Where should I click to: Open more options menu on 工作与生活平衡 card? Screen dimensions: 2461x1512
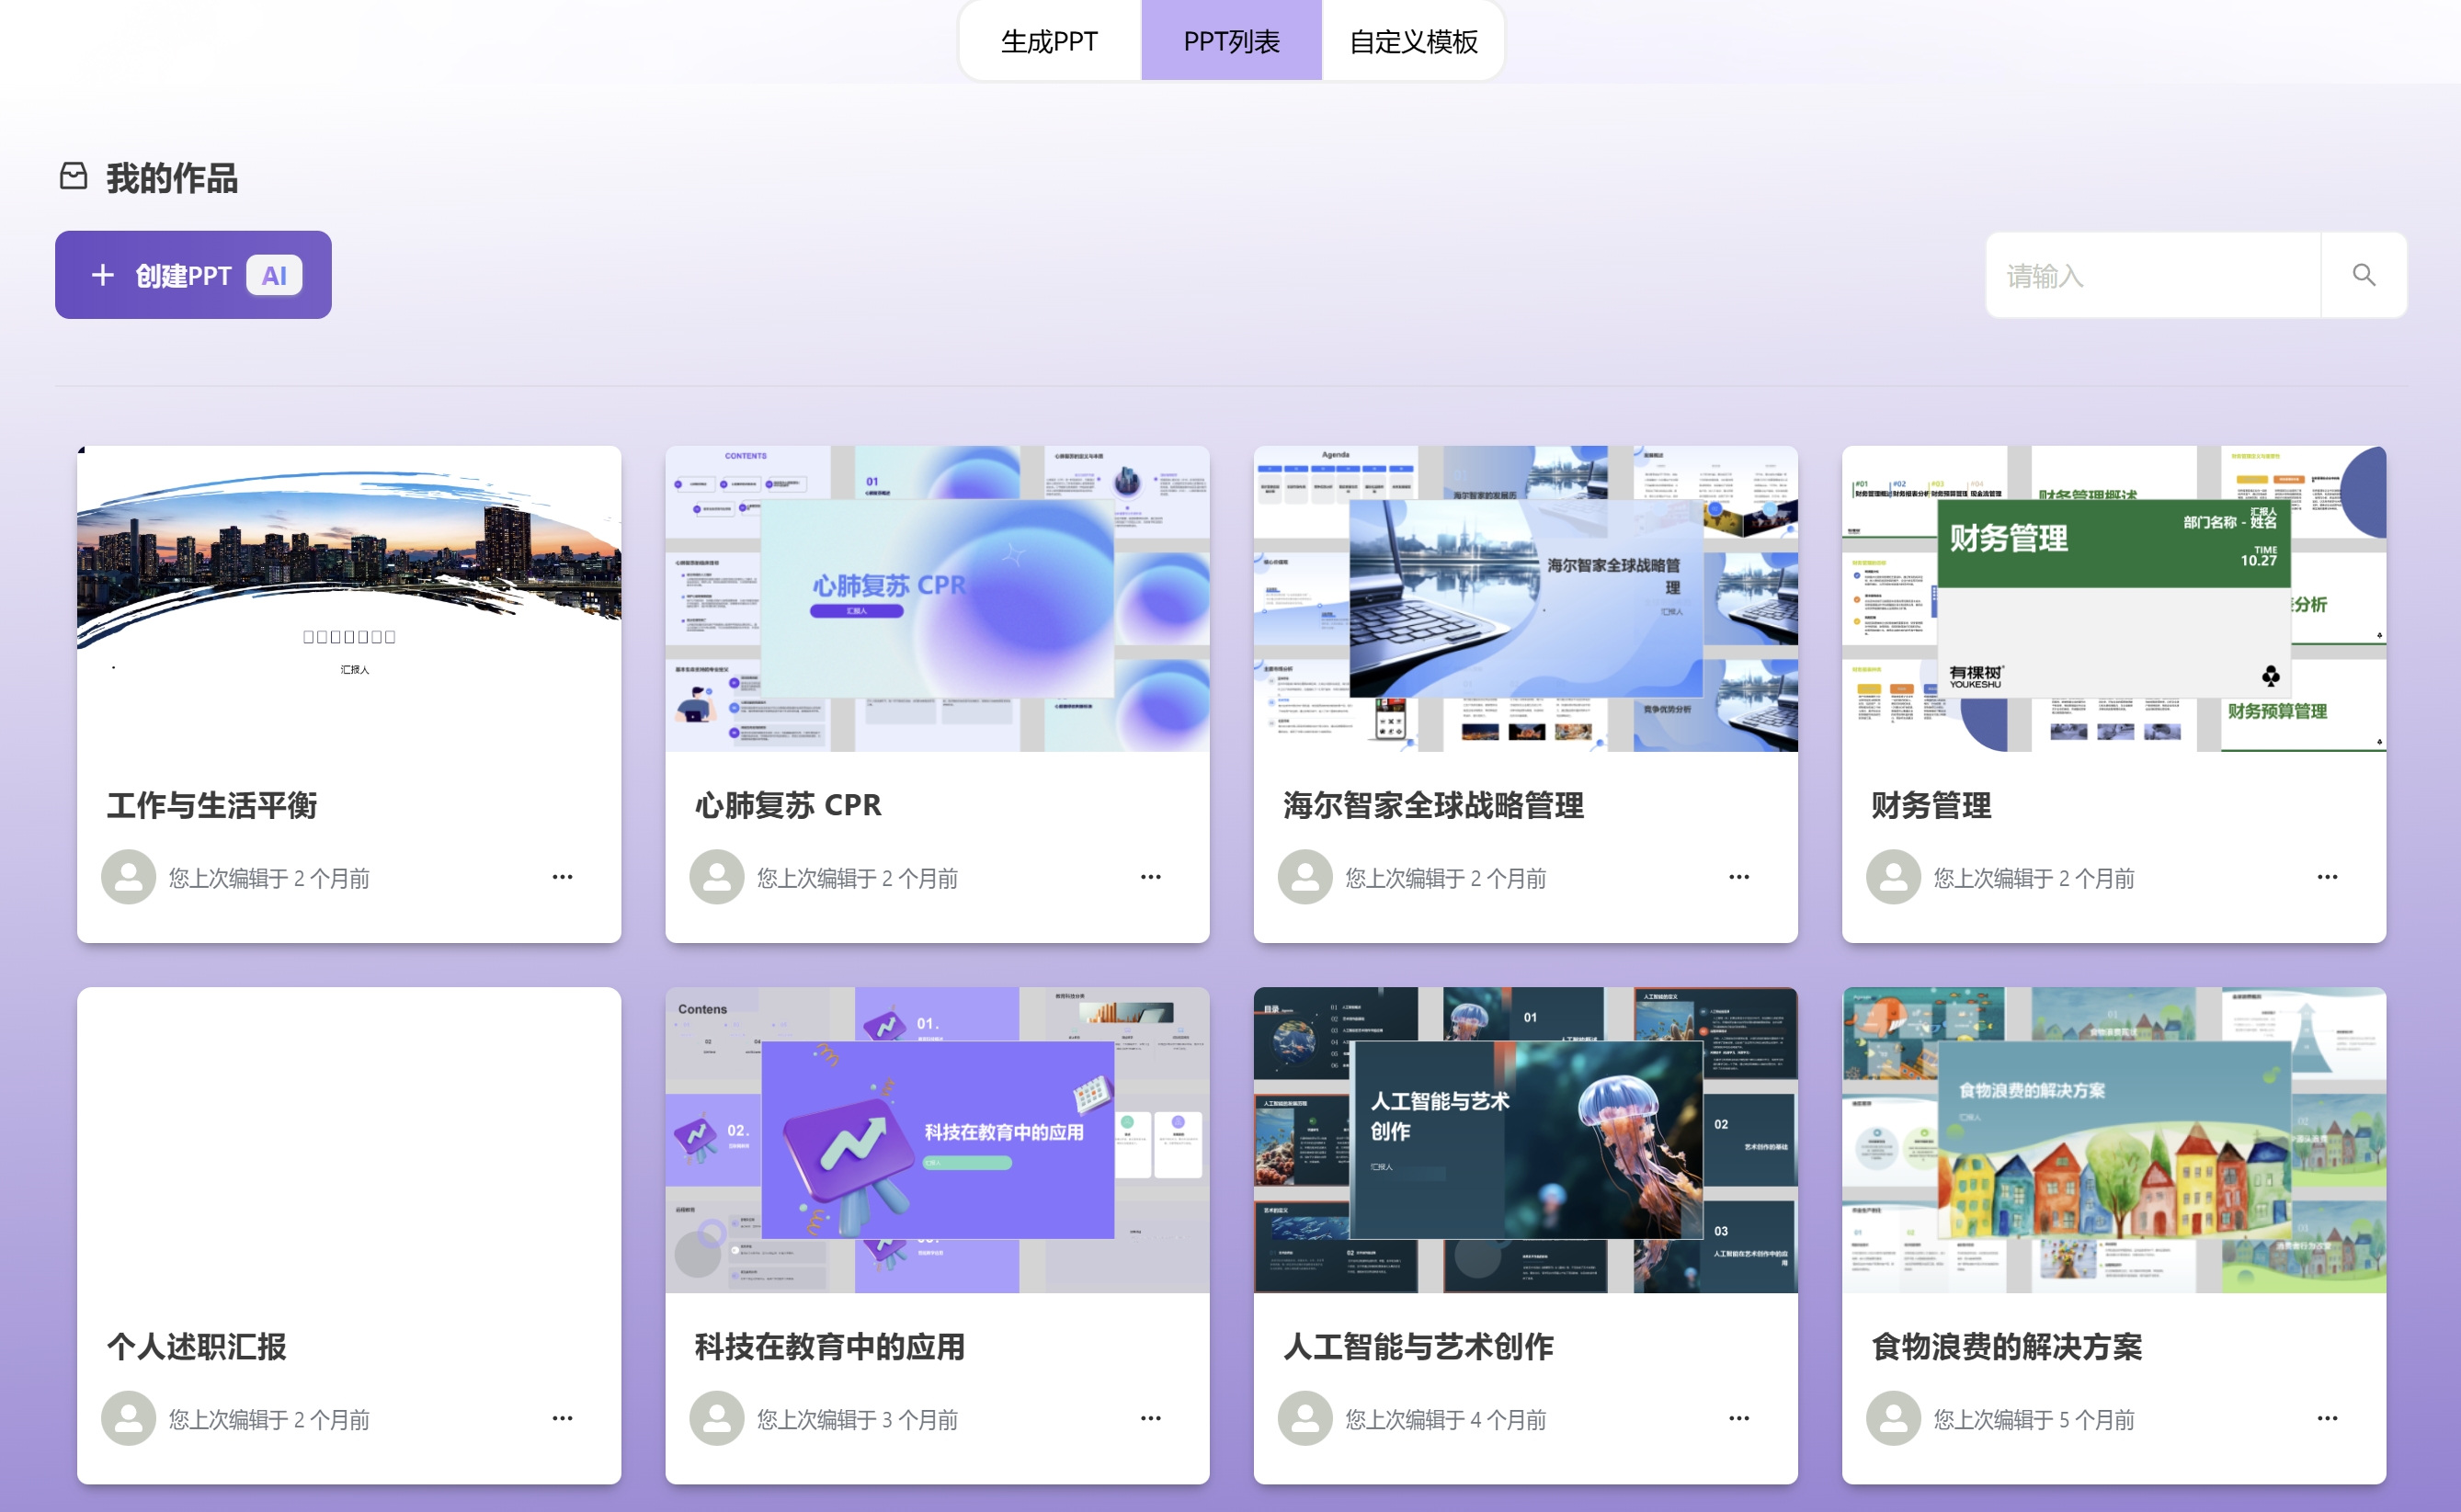(x=563, y=877)
